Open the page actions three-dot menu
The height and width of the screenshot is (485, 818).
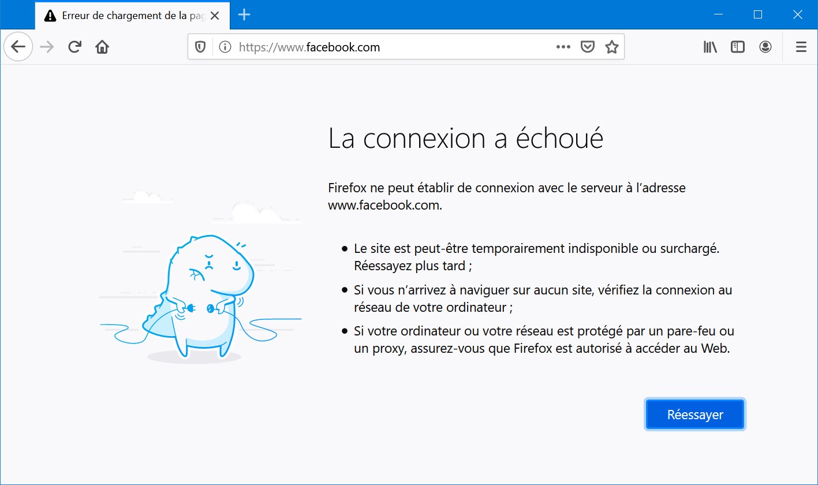[563, 47]
